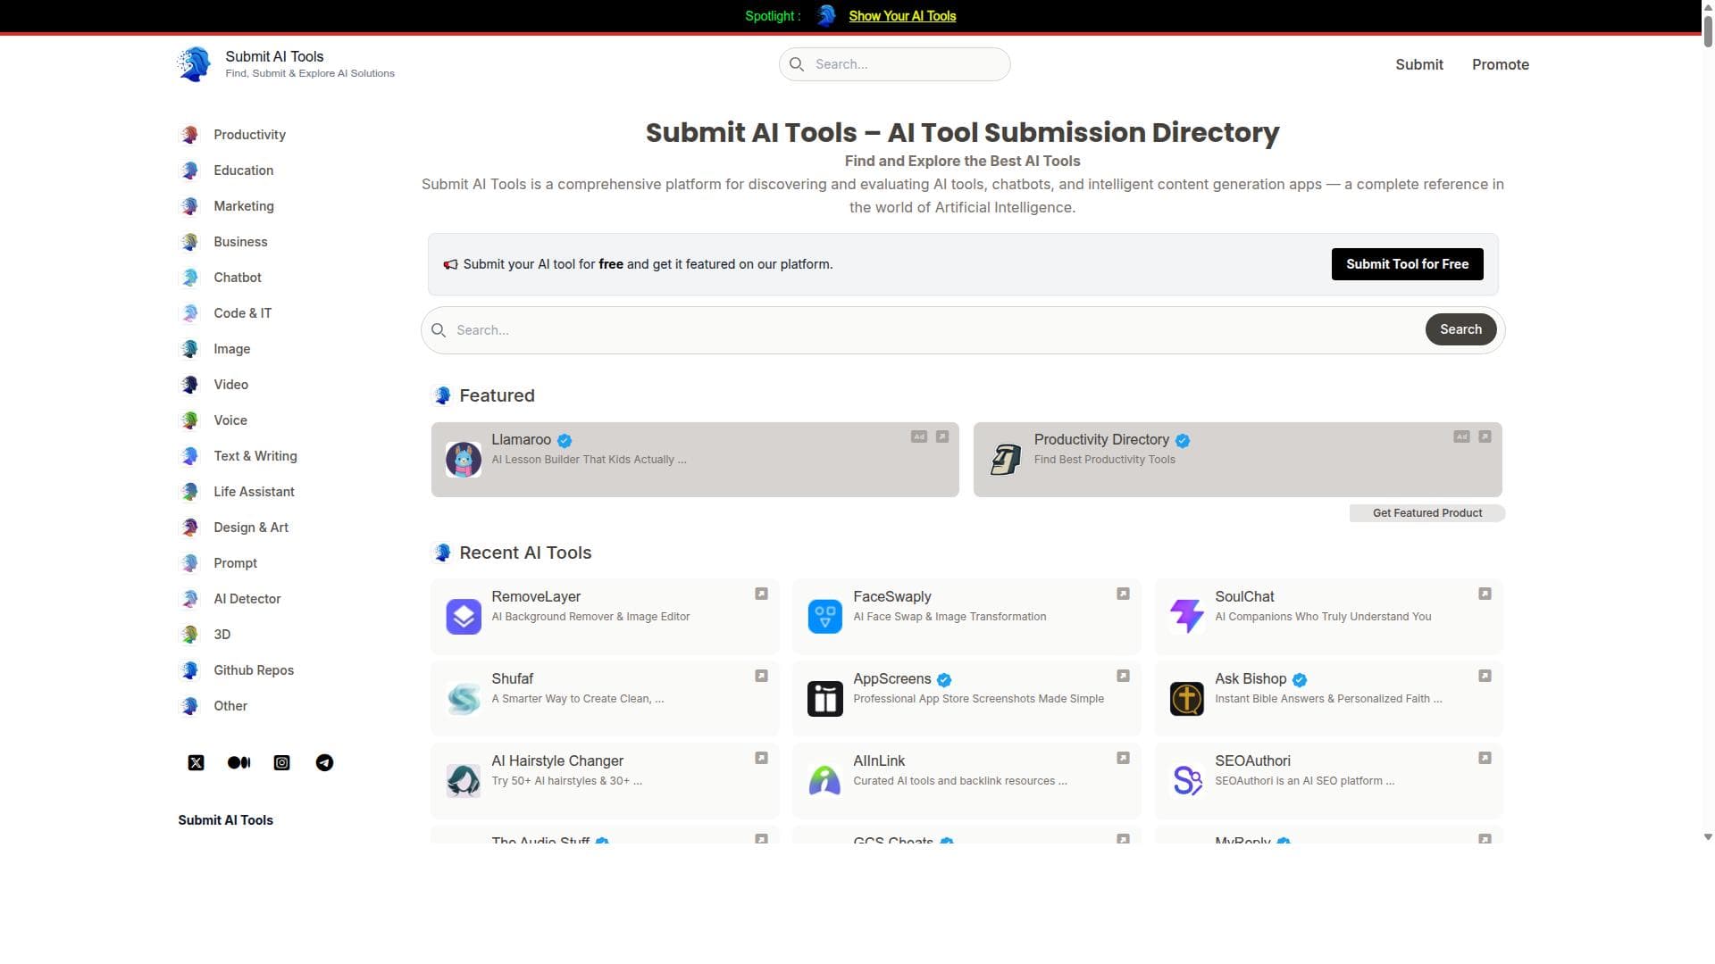Viewport: 1715px width, 964px height.
Task: Click the SEOAuthori app icon
Action: pyautogui.click(x=1187, y=781)
